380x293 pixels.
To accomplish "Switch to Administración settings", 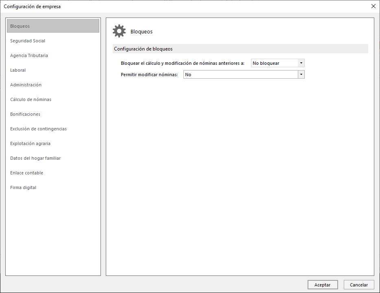I will 26,85.
